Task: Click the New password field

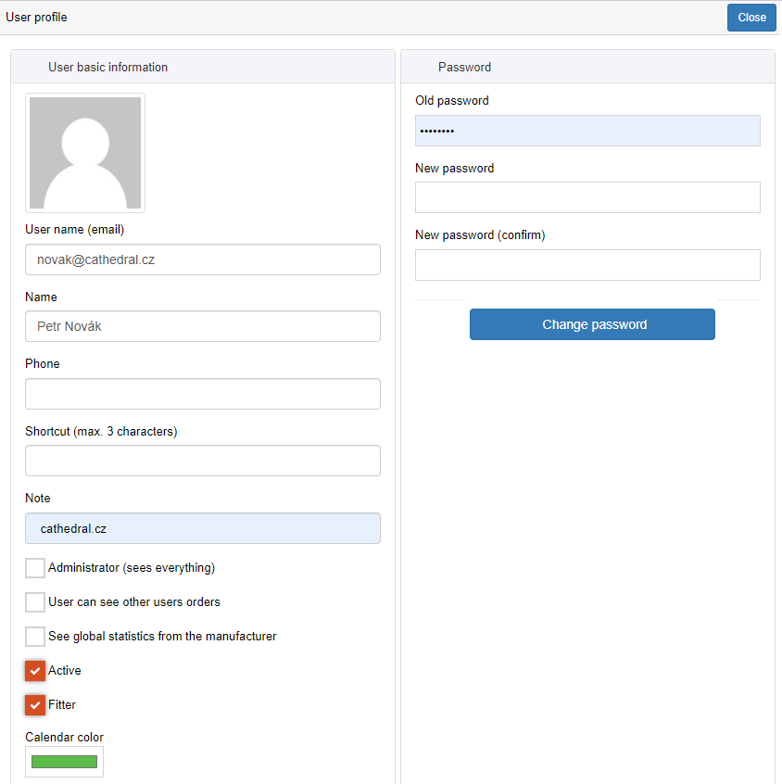Action: [x=587, y=197]
